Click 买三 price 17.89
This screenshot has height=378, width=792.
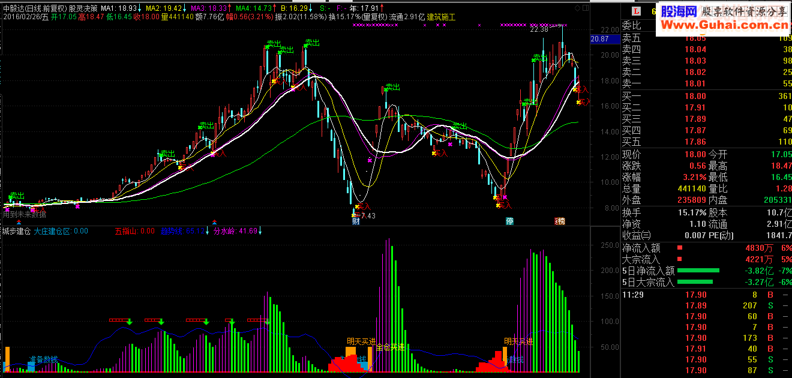[696, 119]
